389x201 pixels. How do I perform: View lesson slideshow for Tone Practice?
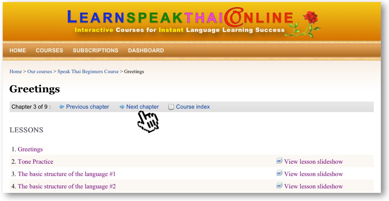point(314,162)
